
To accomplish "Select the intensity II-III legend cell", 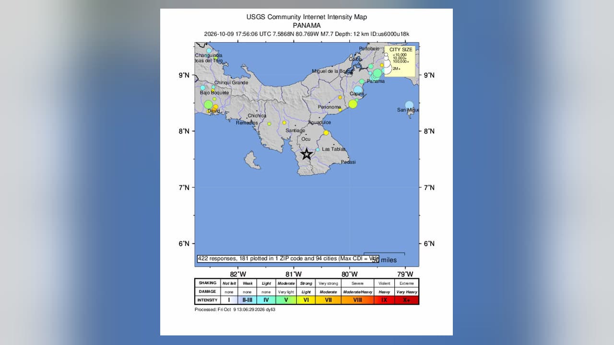I will coord(248,300).
